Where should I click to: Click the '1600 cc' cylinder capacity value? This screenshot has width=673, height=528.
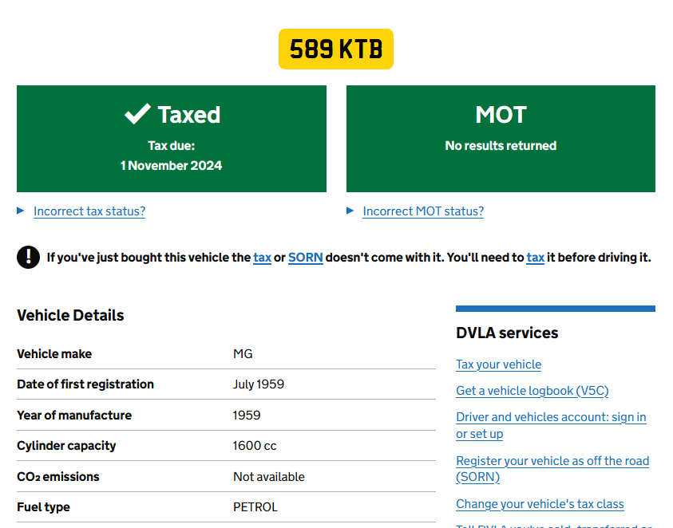point(255,446)
